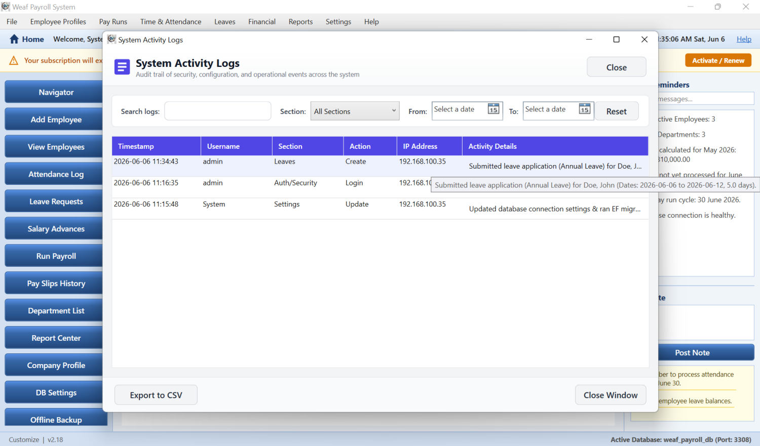
Task: Sort by IP Address column header
Action: (x=429, y=146)
